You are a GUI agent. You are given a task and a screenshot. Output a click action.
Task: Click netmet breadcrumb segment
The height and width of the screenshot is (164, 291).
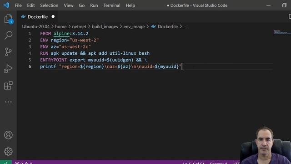point(79,26)
